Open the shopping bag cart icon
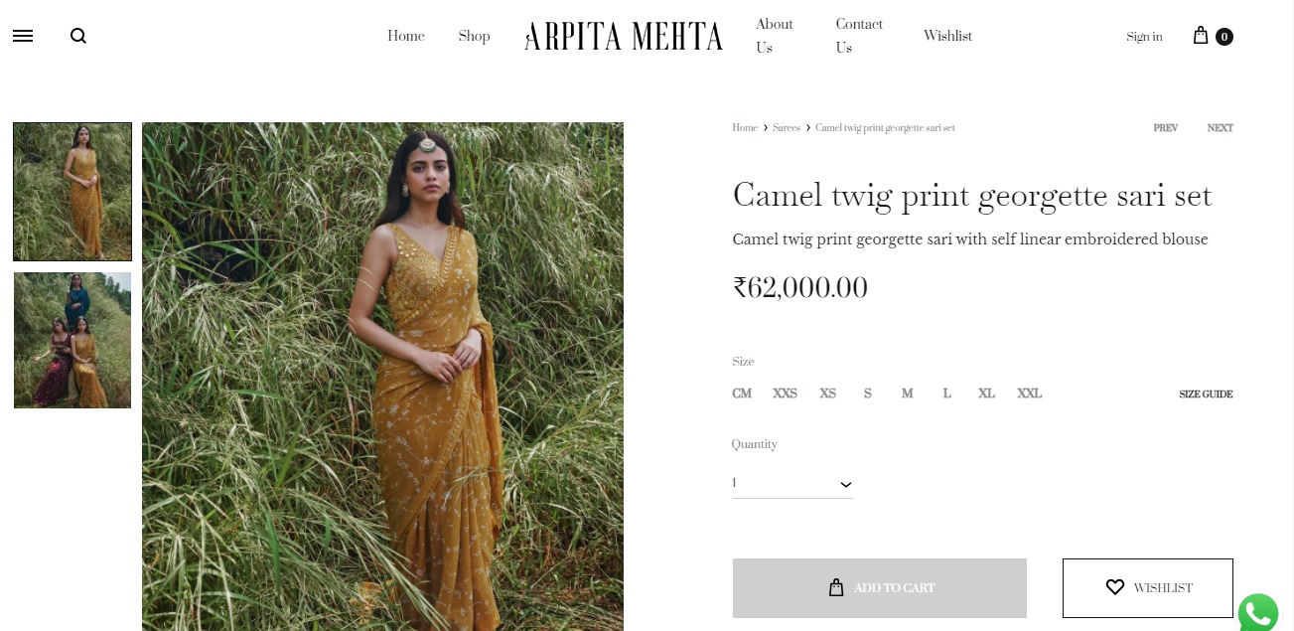Viewport: 1294px width, 631px height. 1201,36
